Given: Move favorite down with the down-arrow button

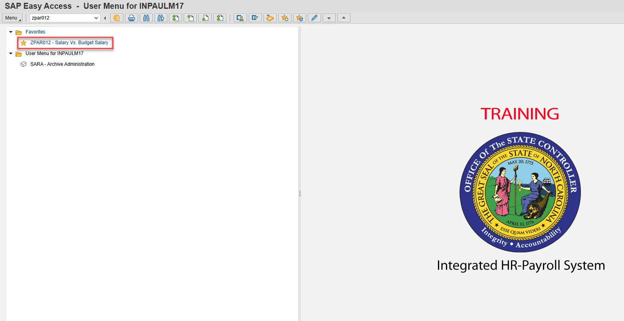Looking at the screenshot, I should pyautogui.click(x=329, y=18).
